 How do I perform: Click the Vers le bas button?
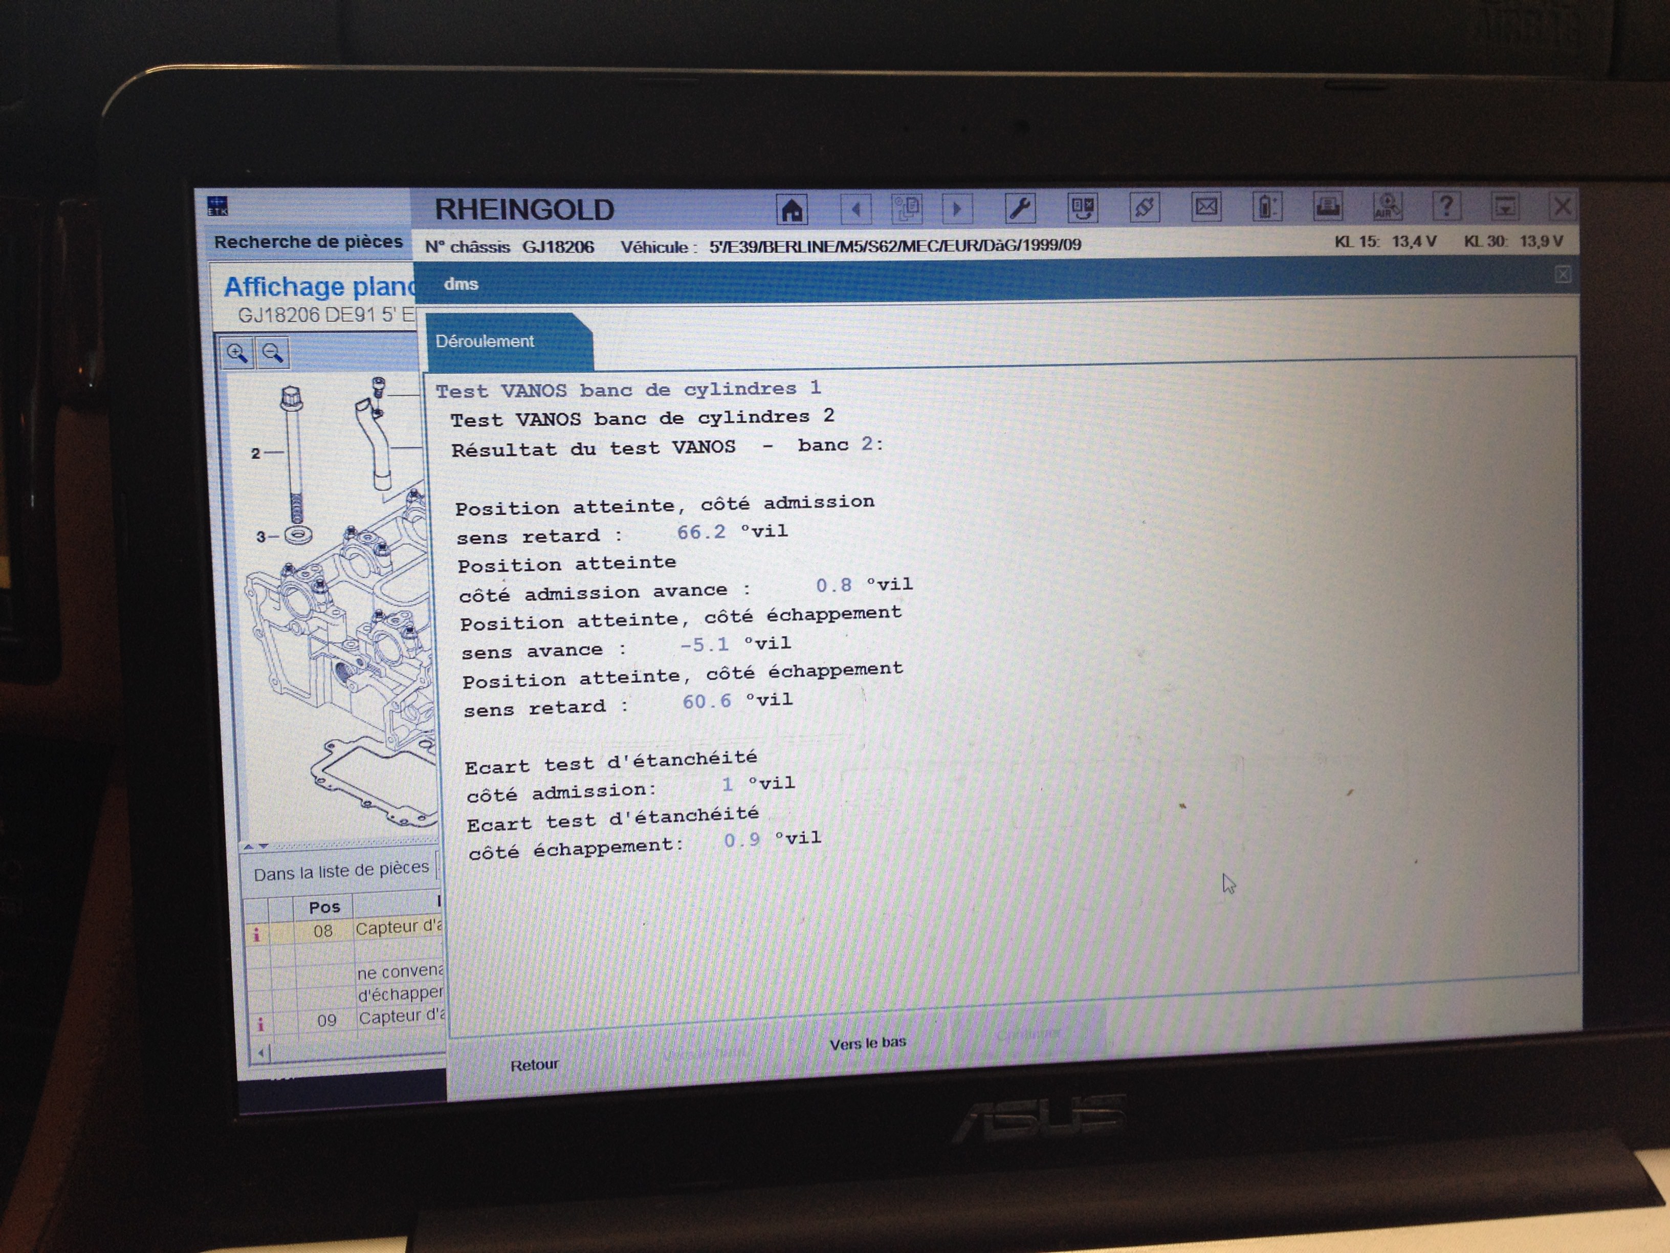(867, 1043)
